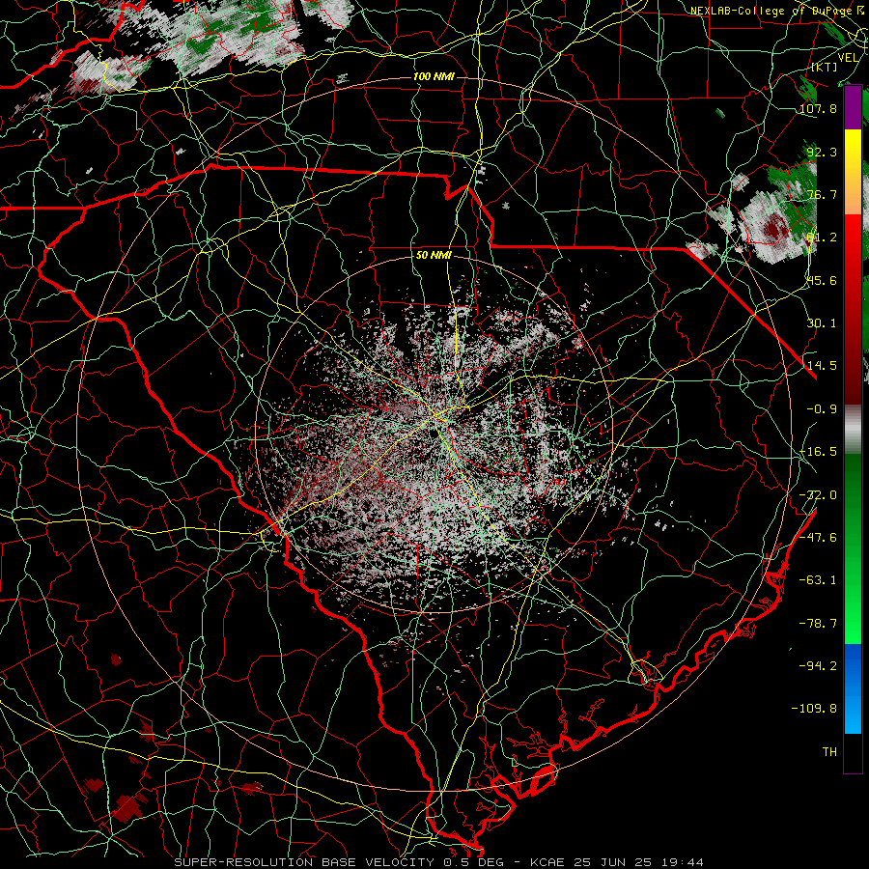The height and width of the screenshot is (869, 869).
Task: Click the -16.5 velocity scale value
Action: (x=818, y=452)
